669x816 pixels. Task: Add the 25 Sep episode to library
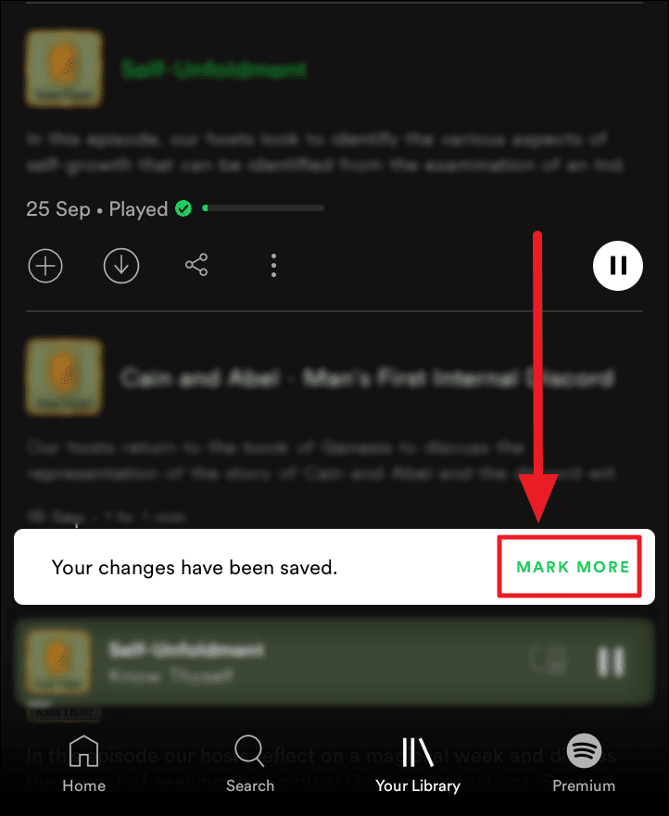tap(45, 266)
